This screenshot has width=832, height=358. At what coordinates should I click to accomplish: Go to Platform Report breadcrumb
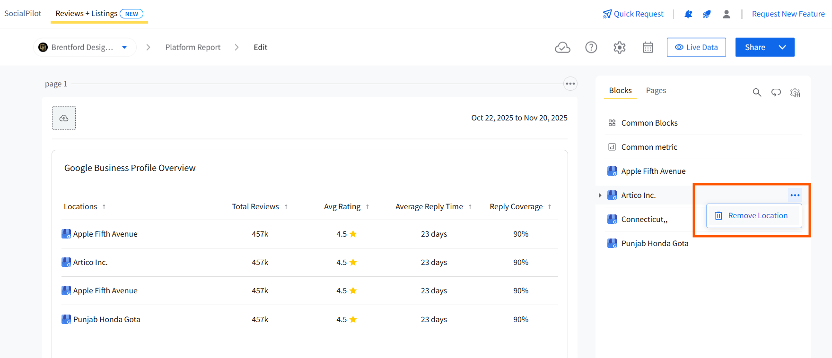tap(193, 47)
